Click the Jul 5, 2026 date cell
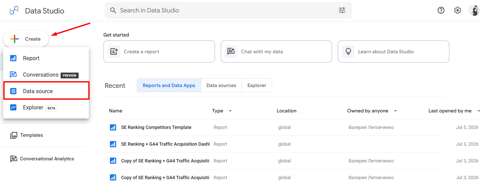This screenshot has height=186, width=483. 467,127
